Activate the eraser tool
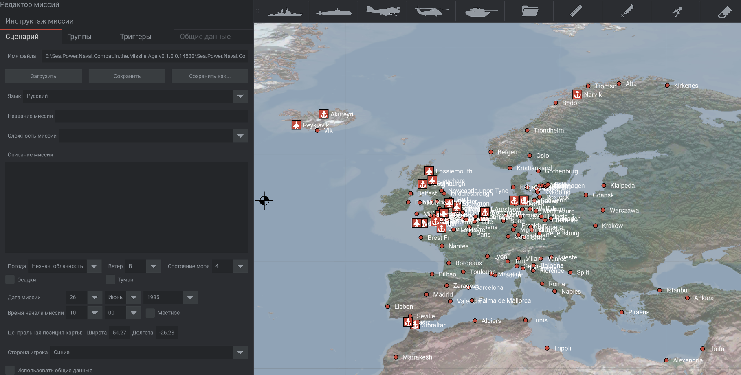Viewport: 741px width, 375px height. tap(725, 12)
